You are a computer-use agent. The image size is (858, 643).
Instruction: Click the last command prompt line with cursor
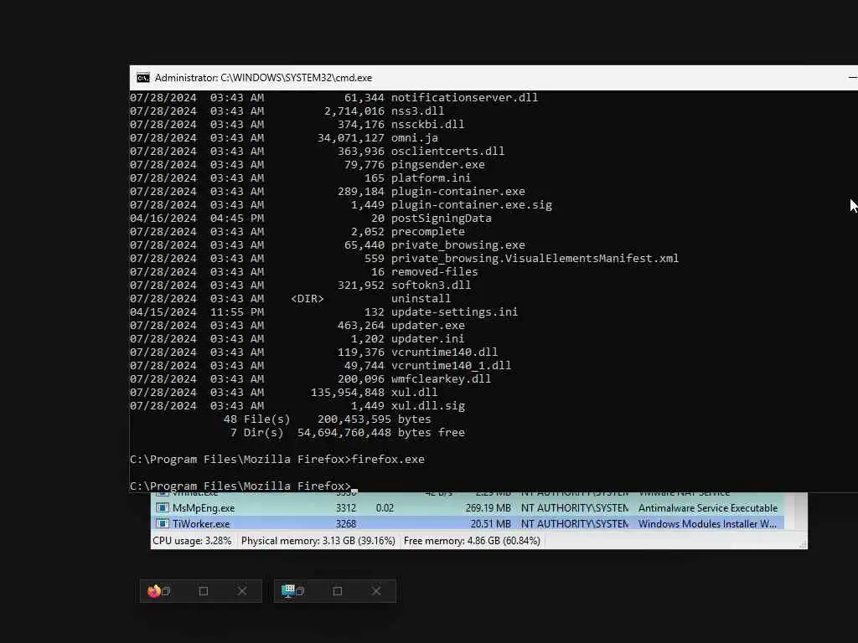tap(244, 486)
